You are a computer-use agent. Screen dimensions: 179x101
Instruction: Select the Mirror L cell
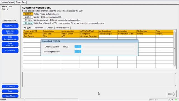tap(146, 34)
